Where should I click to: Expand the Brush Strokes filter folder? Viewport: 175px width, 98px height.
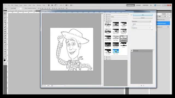(105, 17)
